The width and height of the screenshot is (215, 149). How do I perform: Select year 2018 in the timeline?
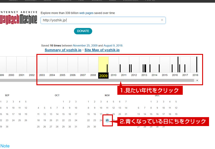click(195, 75)
